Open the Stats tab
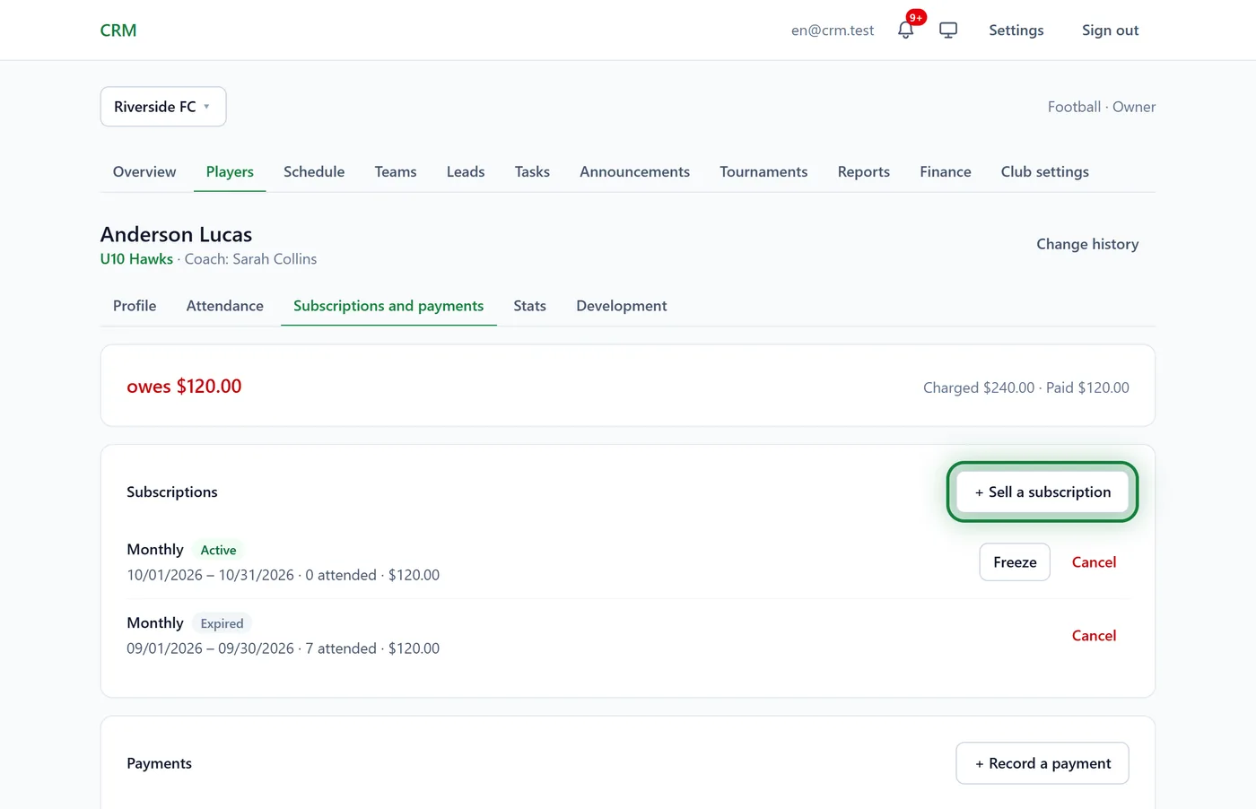 [x=529, y=306]
